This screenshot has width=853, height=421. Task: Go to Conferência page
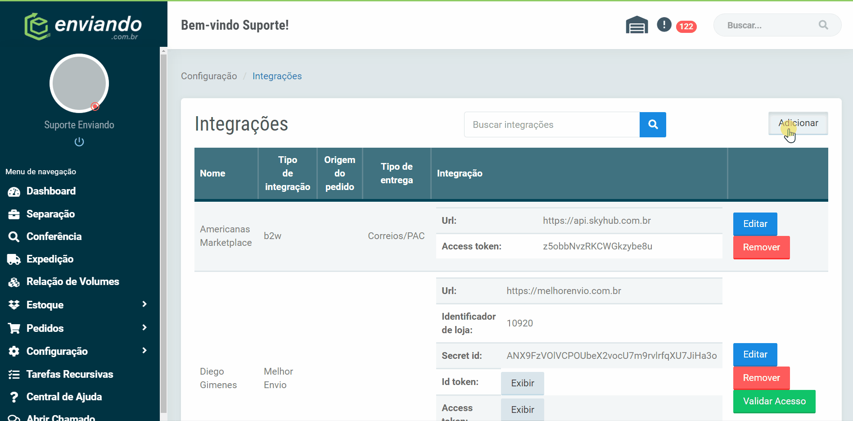(54, 236)
